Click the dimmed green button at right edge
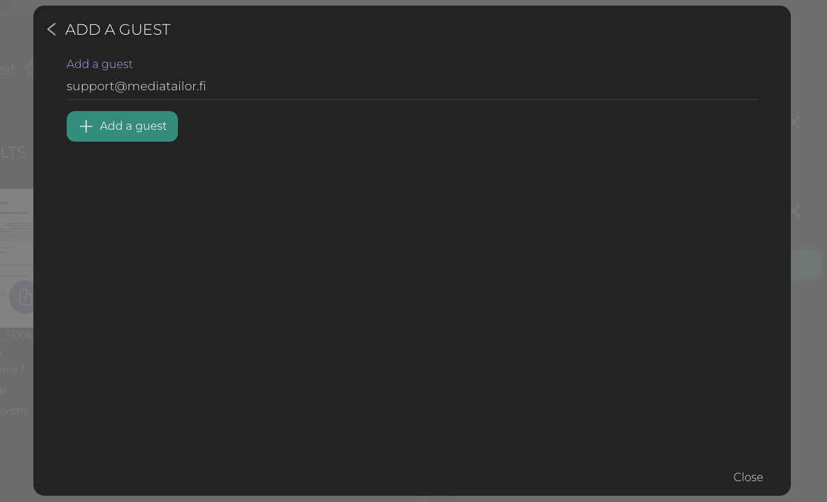Viewport: 827px width, 502px height. pos(806,265)
